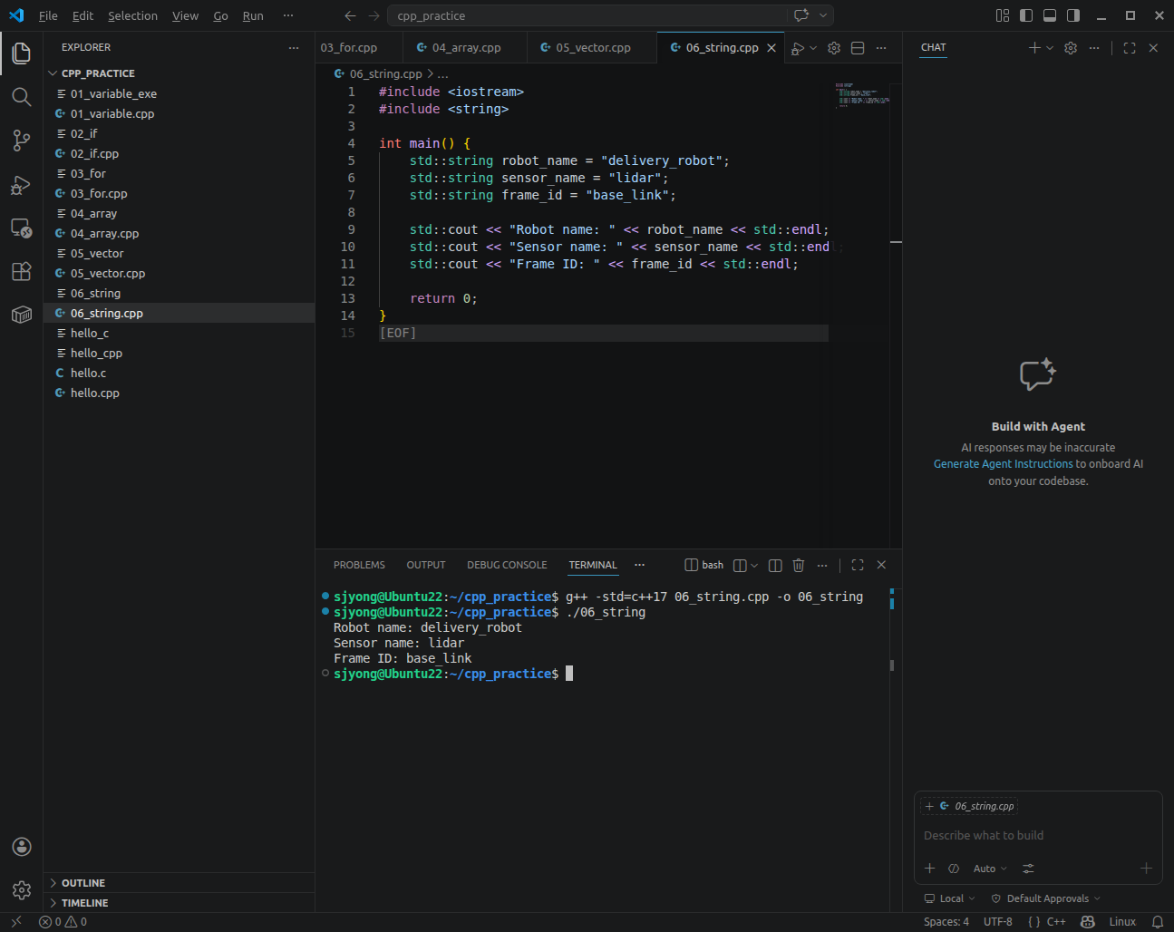Switch to the 04_array.cpp tab
The width and height of the screenshot is (1174, 932).
click(x=465, y=48)
